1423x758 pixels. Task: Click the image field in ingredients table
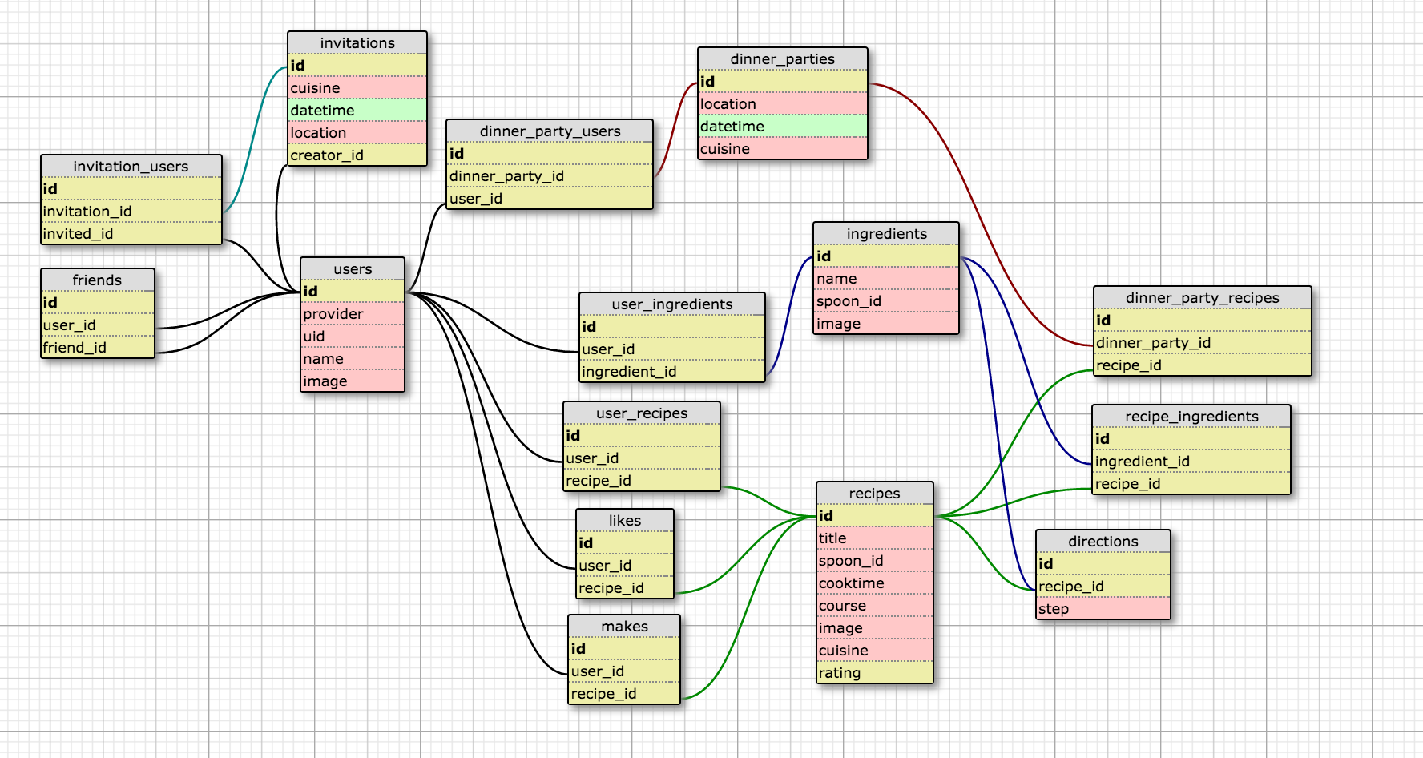(886, 324)
